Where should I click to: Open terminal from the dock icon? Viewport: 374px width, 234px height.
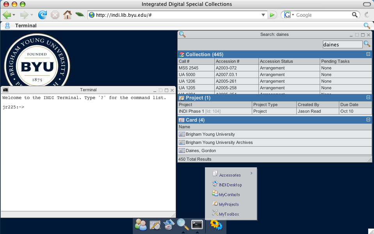point(197,225)
